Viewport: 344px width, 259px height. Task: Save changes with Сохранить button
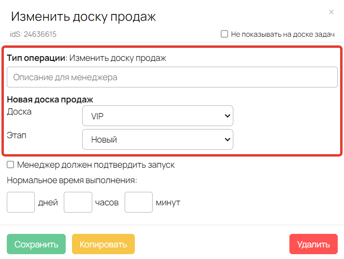click(36, 244)
